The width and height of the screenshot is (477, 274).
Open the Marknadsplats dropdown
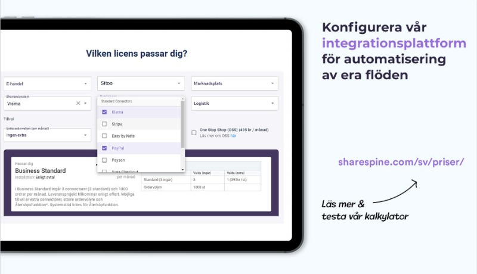[x=234, y=83]
